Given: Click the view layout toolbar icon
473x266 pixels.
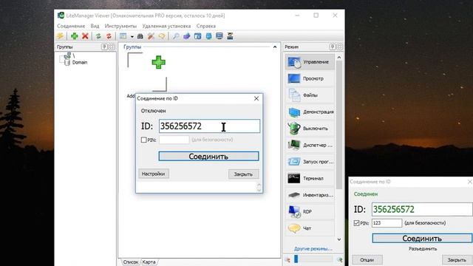Looking at the screenshot, I should click(x=123, y=36).
